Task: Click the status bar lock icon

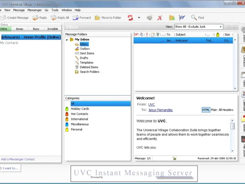Action: tap(174, 158)
